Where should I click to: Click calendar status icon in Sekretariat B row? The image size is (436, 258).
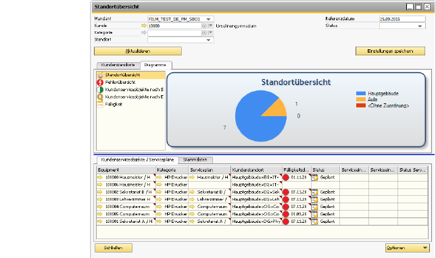[314, 192]
